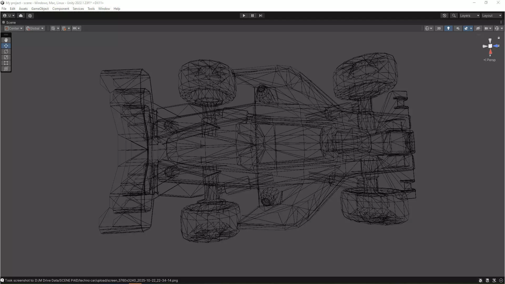This screenshot has width=505, height=284.
Task: Click the blue Z axis gizmo cone
Action: [496, 46]
